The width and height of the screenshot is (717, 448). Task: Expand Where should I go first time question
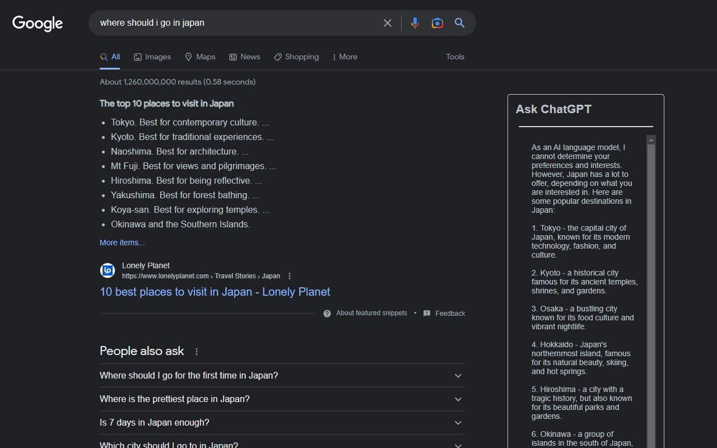pos(282,376)
